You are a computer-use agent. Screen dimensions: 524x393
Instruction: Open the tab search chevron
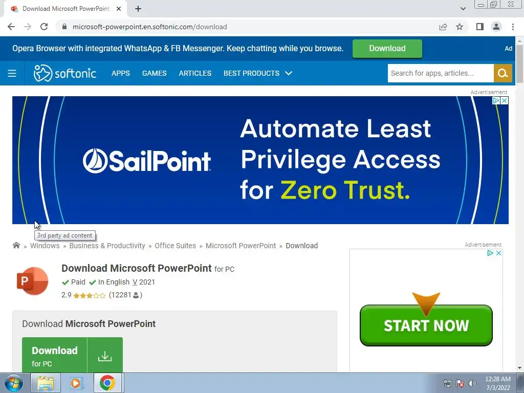point(463,9)
